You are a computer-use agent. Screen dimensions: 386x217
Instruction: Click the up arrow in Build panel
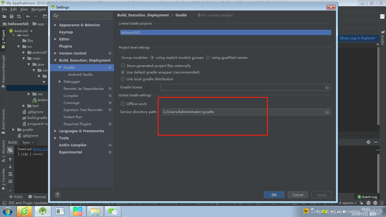coord(10,159)
